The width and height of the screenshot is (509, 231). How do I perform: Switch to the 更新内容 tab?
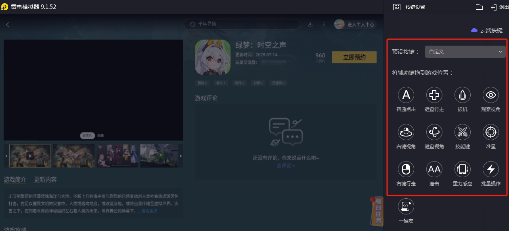tap(45, 180)
